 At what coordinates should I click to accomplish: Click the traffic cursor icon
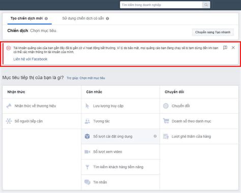[87, 106]
